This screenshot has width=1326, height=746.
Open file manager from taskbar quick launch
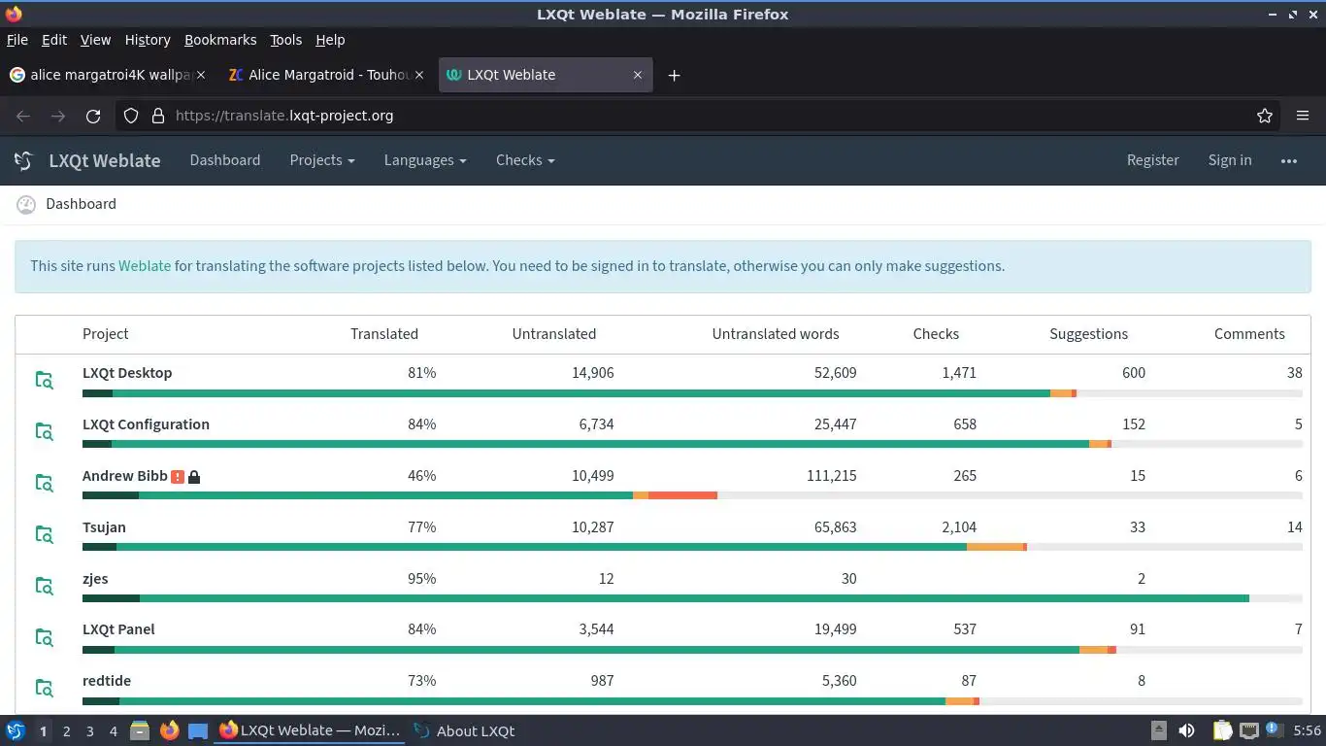point(140,730)
